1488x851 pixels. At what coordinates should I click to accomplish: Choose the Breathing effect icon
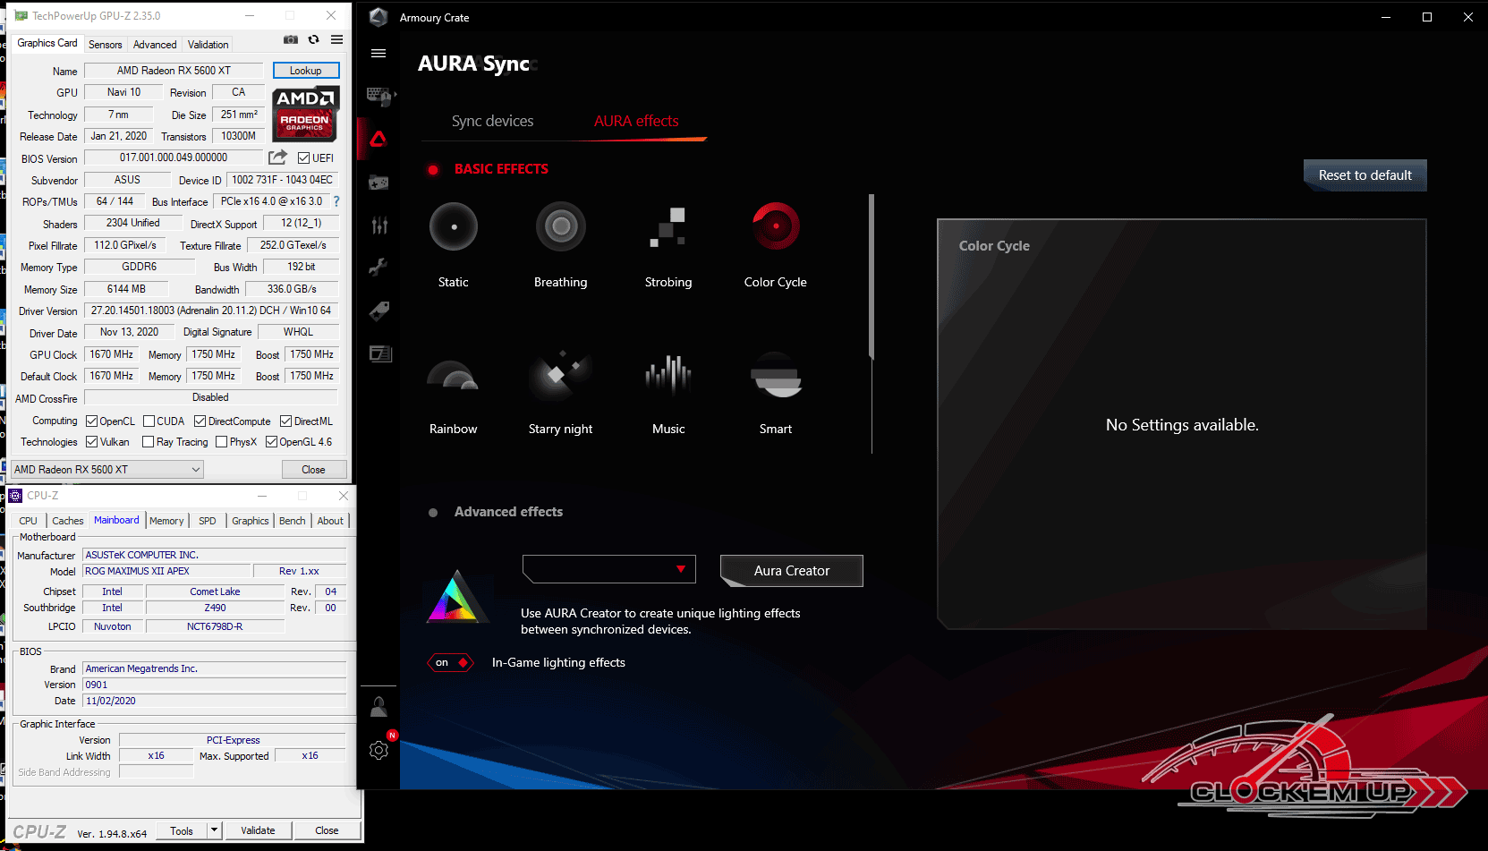(561, 226)
